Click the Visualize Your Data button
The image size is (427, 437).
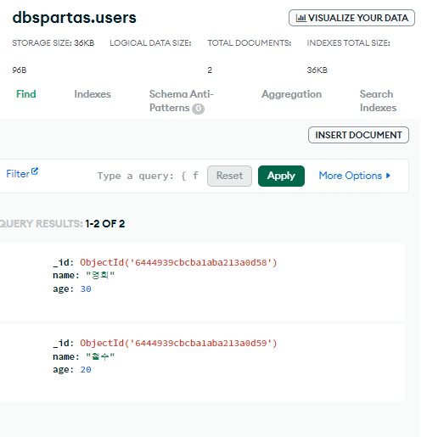click(x=351, y=18)
